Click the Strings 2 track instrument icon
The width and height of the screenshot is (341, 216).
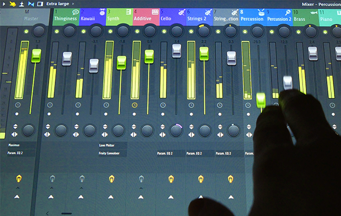(208, 11)
